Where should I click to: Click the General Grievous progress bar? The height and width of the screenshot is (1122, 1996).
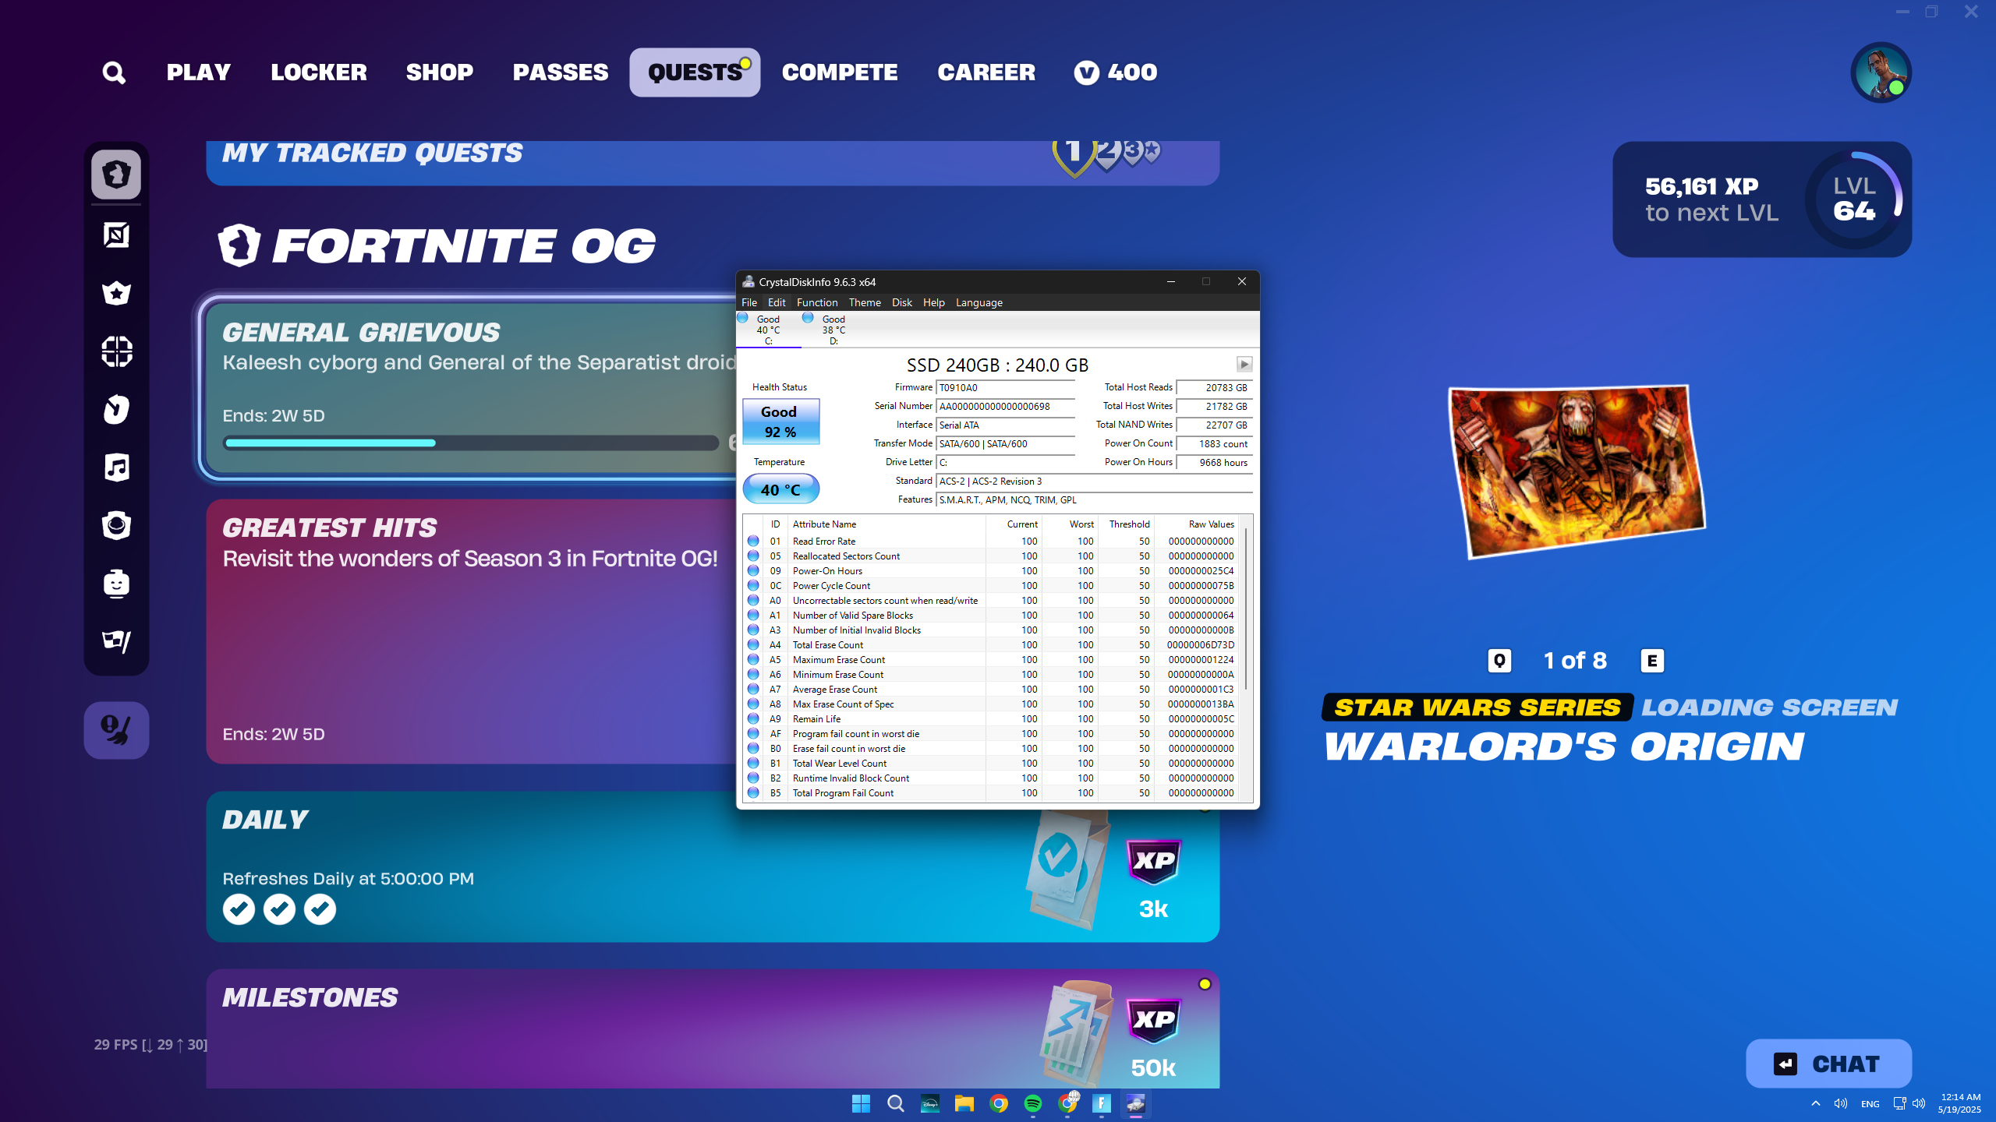point(471,443)
